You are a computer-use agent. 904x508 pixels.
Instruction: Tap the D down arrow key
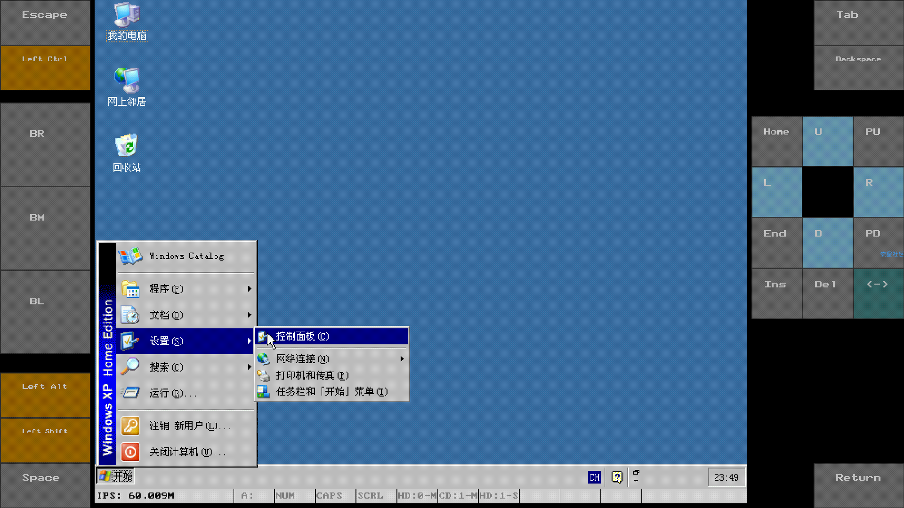click(828, 243)
